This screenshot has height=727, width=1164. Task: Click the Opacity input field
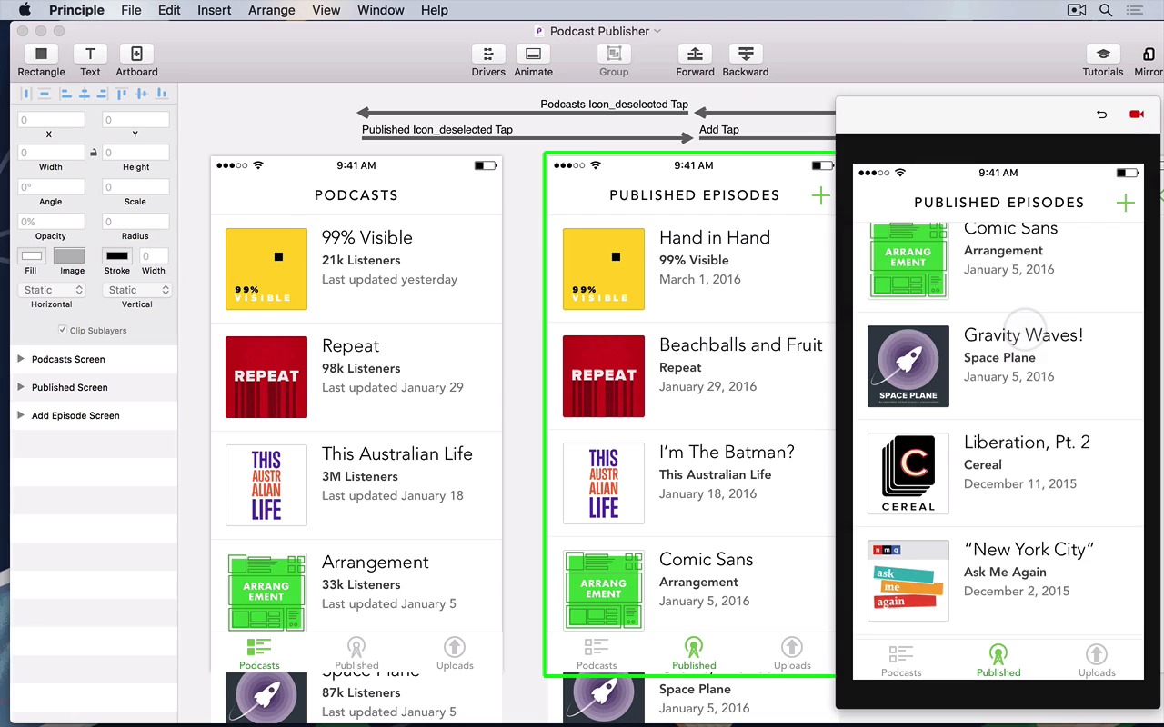(51, 221)
